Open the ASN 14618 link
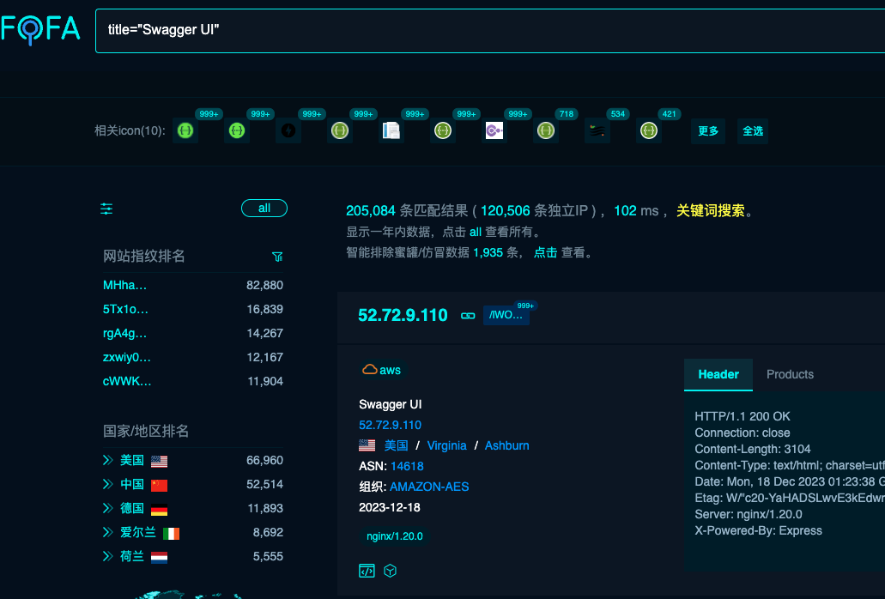The image size is (885, 599). click(407, 467)
